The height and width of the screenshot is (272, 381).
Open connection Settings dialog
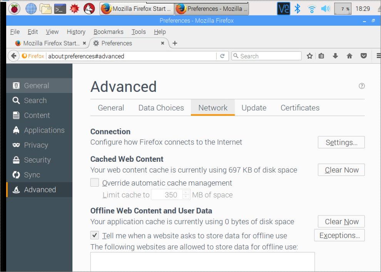[x=341, y=142]
